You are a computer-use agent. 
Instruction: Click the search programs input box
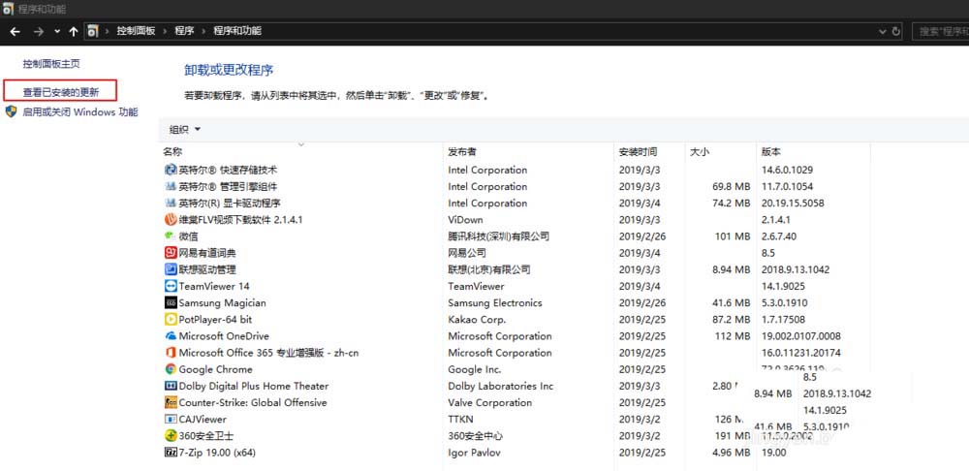click(x=940, y=31)
